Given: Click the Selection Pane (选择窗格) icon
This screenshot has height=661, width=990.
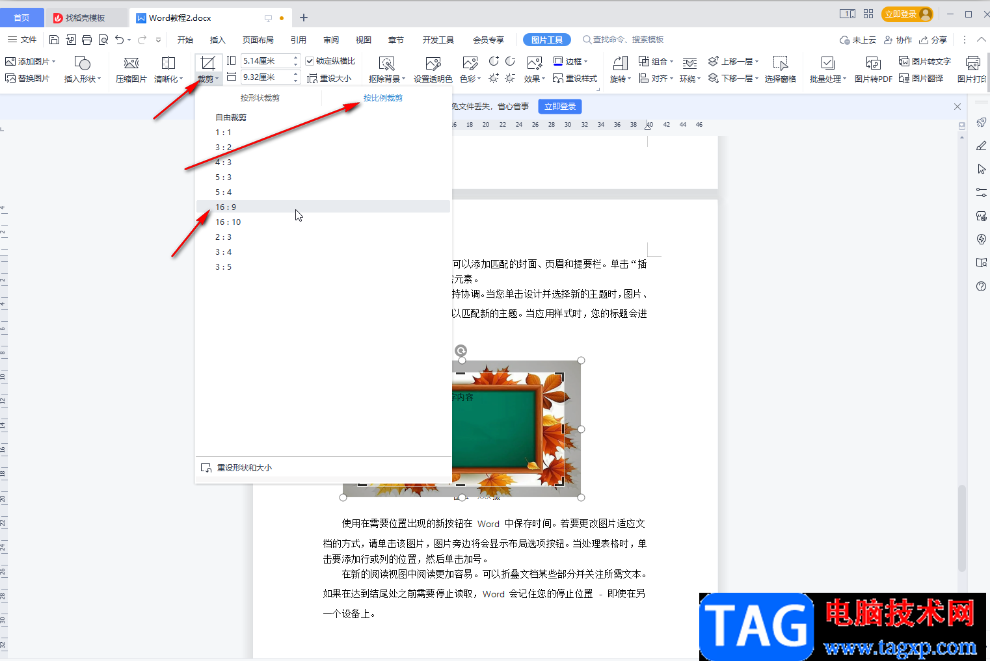Looking at the screenshot, I should coord(781,63).
